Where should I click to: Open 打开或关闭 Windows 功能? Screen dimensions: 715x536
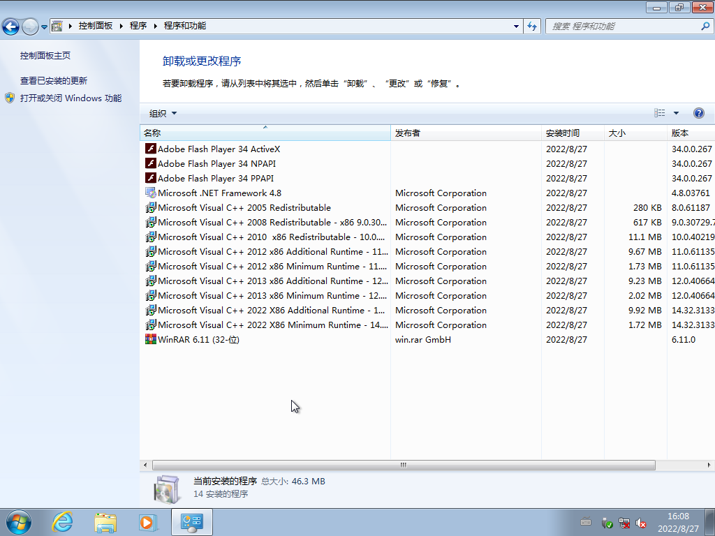pyautogui.click(x=71, y=98)
